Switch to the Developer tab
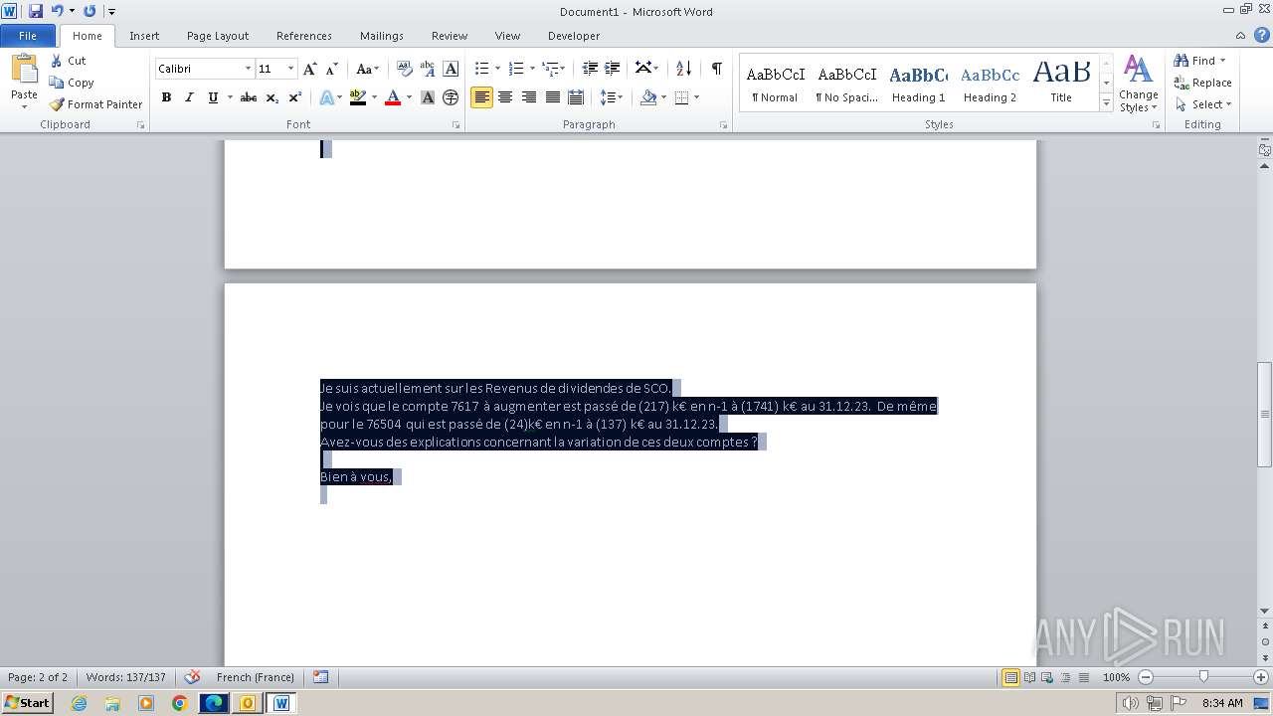The width and height of the screenshot is (1273, 716). click(574, 36)
